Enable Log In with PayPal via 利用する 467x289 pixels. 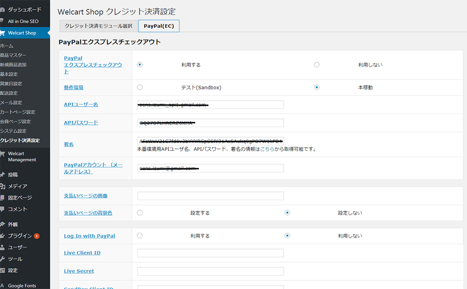point(140,235)
